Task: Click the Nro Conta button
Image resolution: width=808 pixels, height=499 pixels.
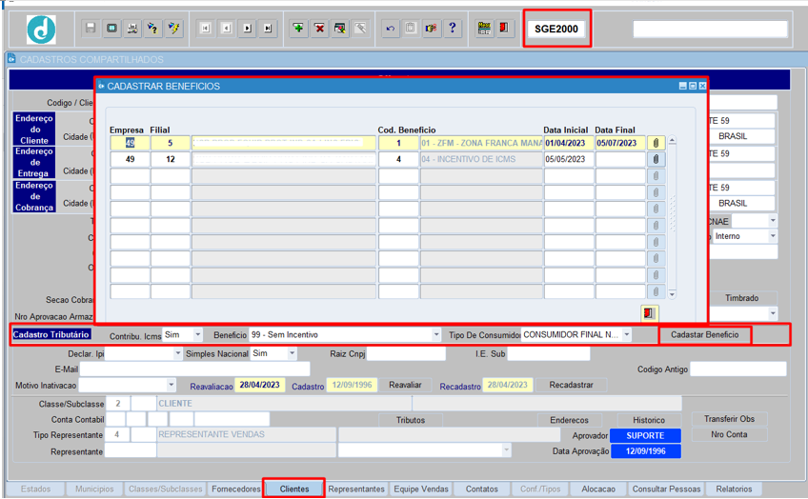Action: (x=729, y=434)
